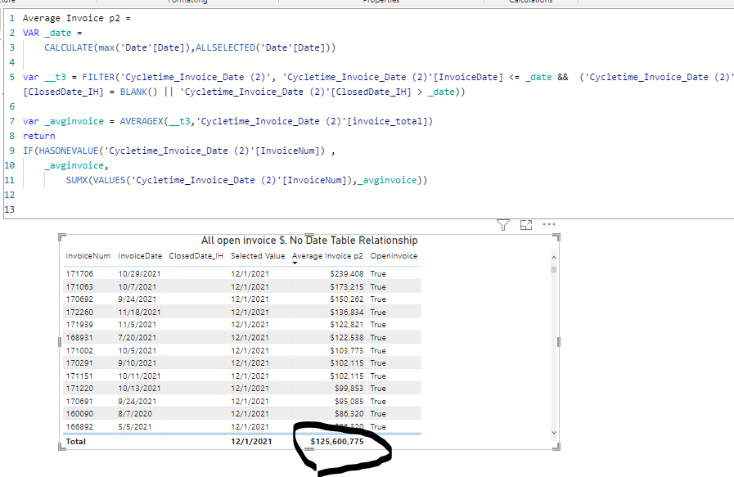This screenshot has height=477, width=734.
Task: Click the $173,215 value
Action: 347,286
